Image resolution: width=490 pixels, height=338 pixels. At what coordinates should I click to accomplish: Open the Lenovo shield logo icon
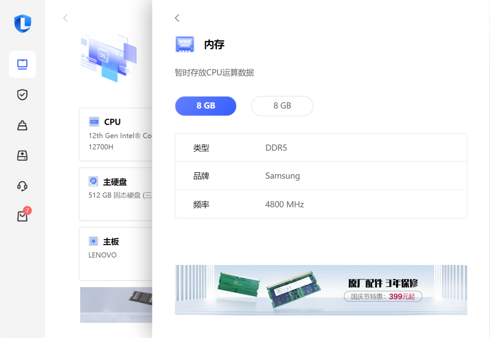tap(23, 24)
